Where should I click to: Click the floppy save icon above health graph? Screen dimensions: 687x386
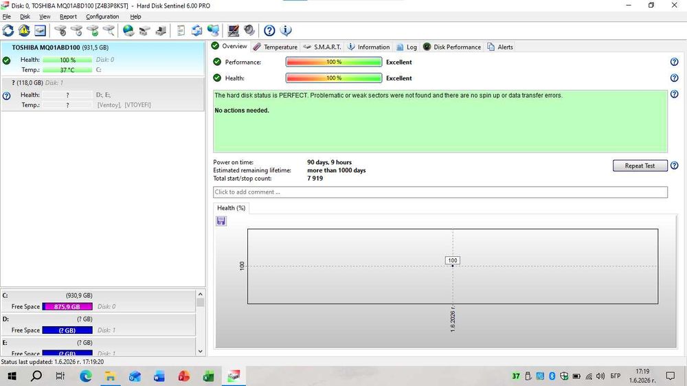[x=221, y=221]
